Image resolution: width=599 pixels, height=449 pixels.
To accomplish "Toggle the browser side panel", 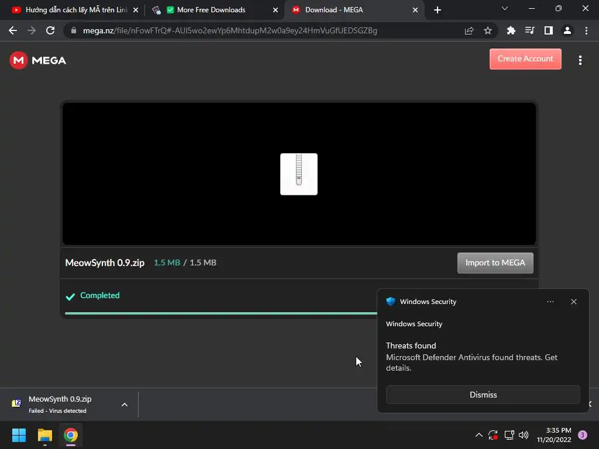I will [x=549, y=30].
